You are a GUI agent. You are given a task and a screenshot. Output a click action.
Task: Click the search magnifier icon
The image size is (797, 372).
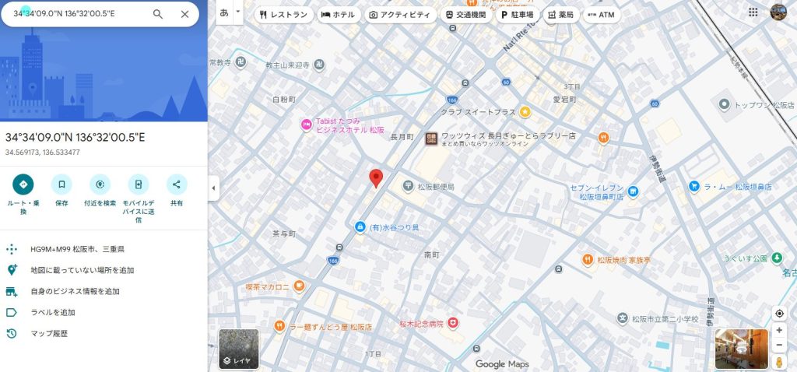158,14
